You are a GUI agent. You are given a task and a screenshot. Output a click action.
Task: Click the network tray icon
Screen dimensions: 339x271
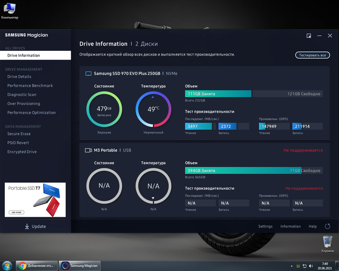click(x=305, y=266)
